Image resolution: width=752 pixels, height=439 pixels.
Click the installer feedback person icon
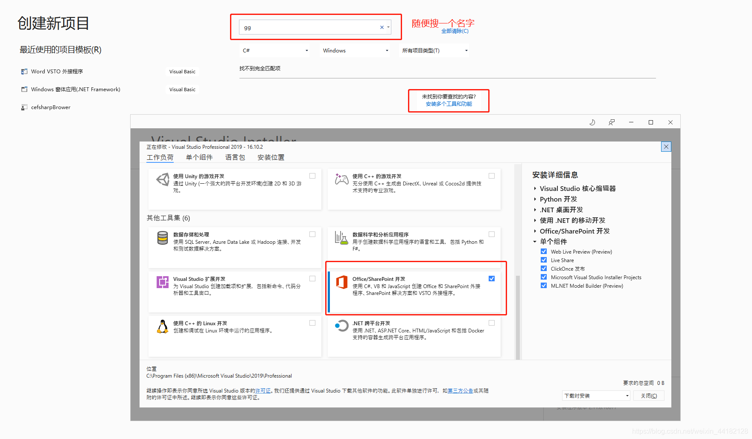click(x=612, y=122)
